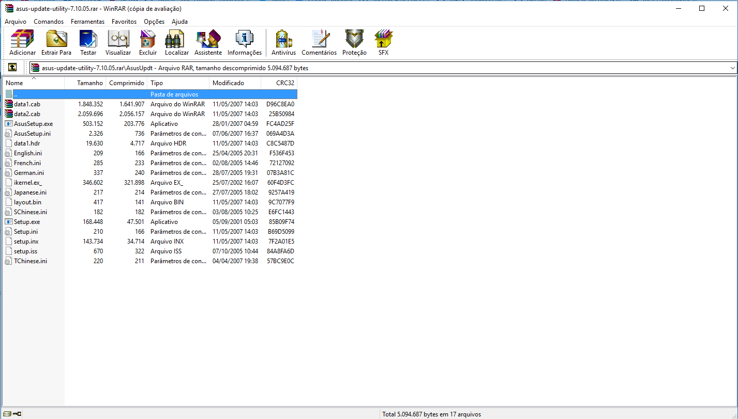738x419 pixels.
Task: Sort files by Tamanho column
Action: 85,83
